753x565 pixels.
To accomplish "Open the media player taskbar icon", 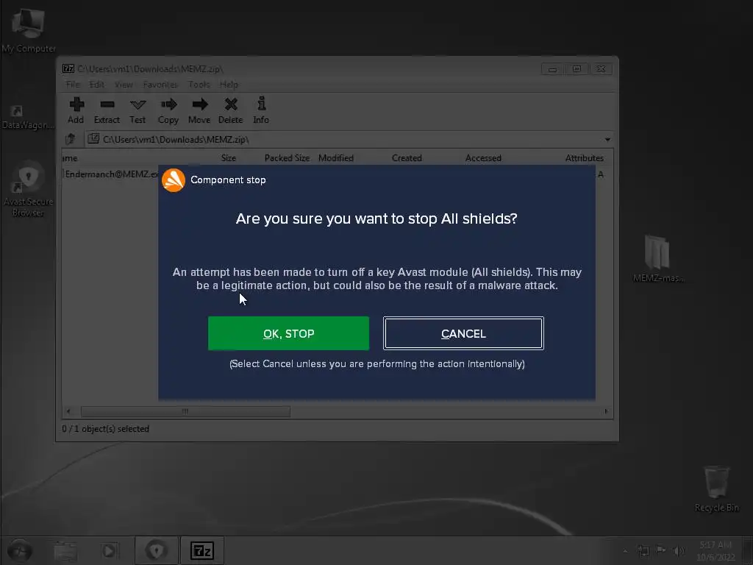I will coord(110,551).
